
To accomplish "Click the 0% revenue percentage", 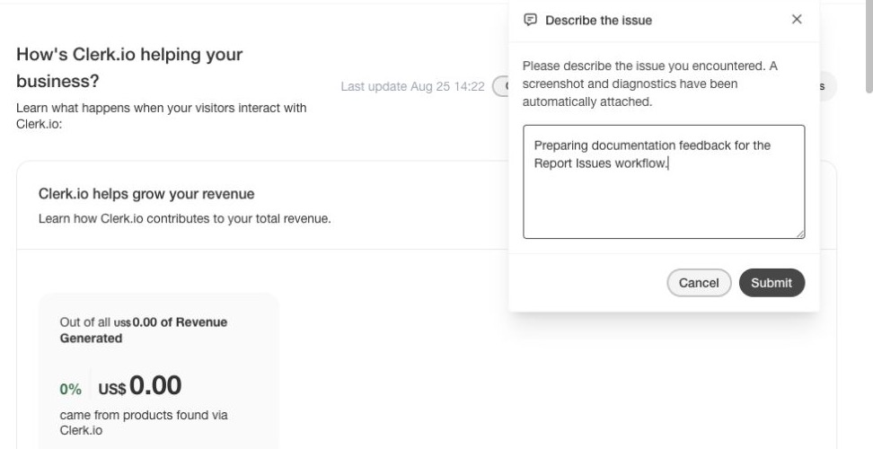I will pyautogui.click(x=71, y=389).
